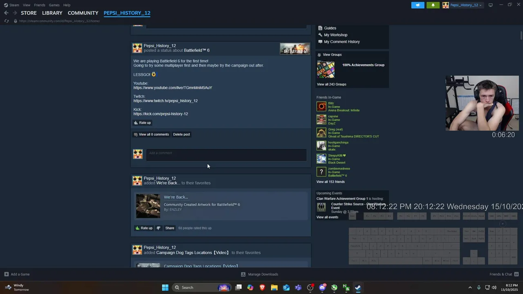Open the Battlefield 6 game banner thumbnail
The height and width of the screenshot is (294, 523).
[295, 49]
